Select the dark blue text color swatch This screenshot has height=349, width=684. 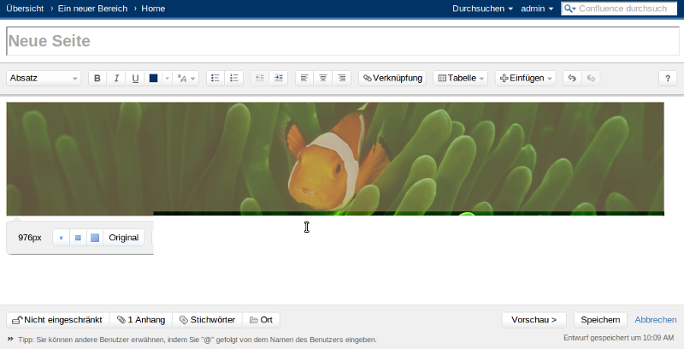click(x=154, y=78)
